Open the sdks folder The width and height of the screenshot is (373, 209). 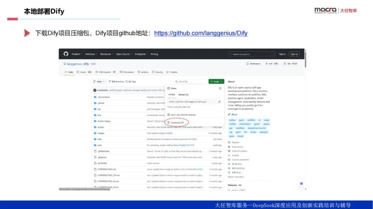point(100,139)
